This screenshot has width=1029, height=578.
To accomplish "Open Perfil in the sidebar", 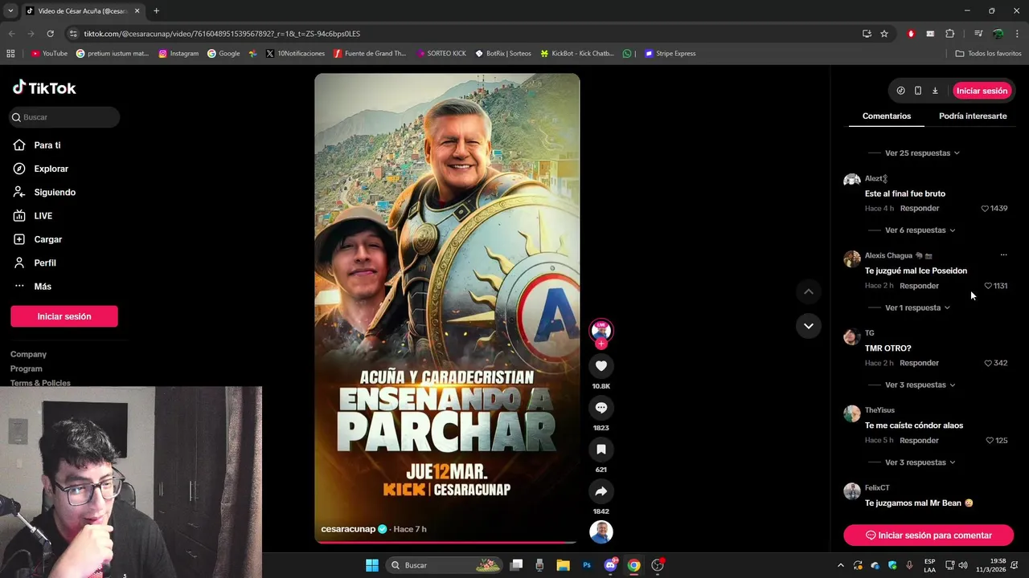I will [x=34, y=263].
